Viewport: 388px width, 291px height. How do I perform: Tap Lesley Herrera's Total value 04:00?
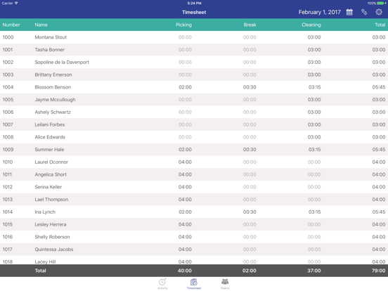click(x=379, y=224)
